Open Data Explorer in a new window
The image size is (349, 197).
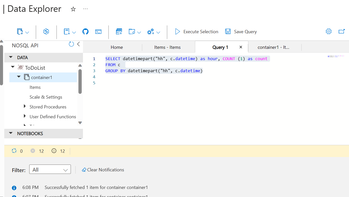(342, 31)
